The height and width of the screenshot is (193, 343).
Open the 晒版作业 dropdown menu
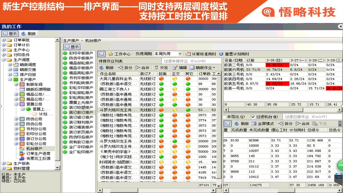[x=214, y=68]
